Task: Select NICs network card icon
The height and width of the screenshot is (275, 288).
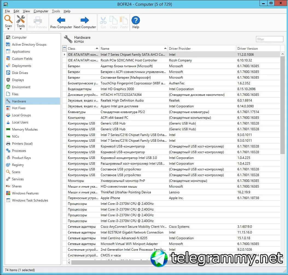Action: pos(8,136)
